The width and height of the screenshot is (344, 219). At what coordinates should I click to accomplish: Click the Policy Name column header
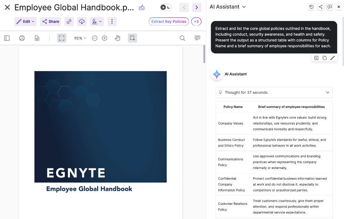(x=233, y=107)
